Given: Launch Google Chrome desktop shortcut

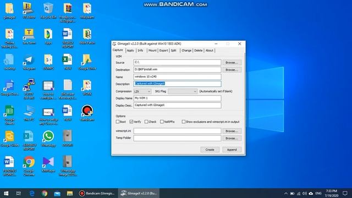Looking at the screenshot, I should (29, 166).
